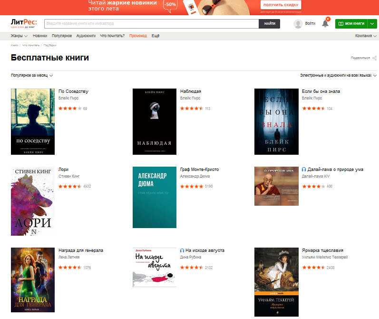Screen dimensions: 379x319
Task: Open the language and format filter dropdown
Action: tap(338, 75)
